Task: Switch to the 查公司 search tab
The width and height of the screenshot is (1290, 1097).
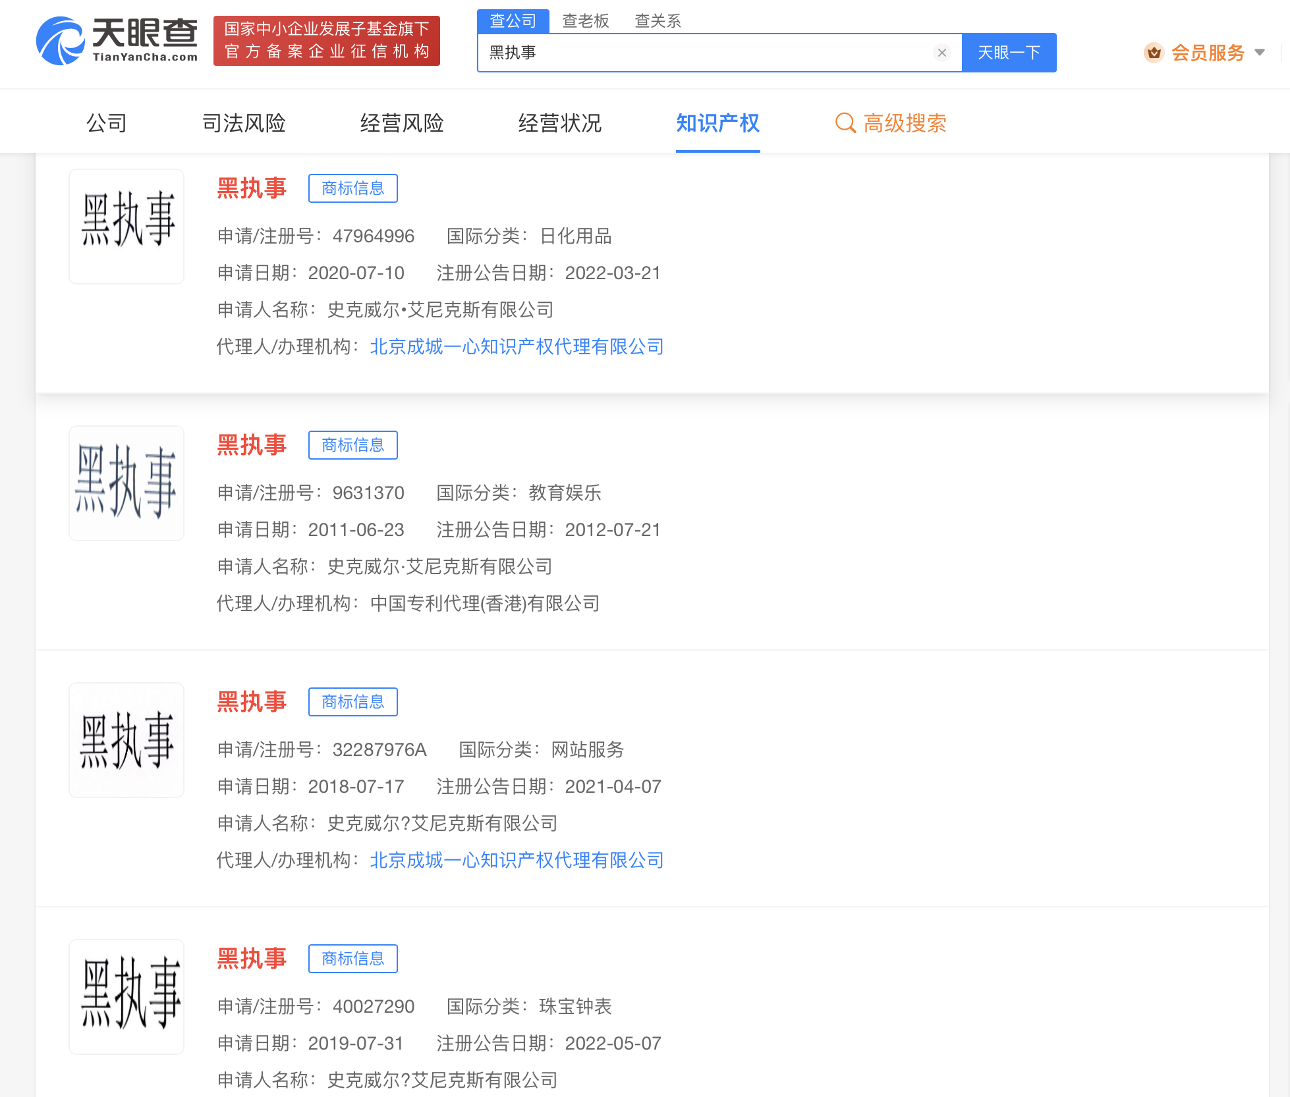Action: [513, 21]
